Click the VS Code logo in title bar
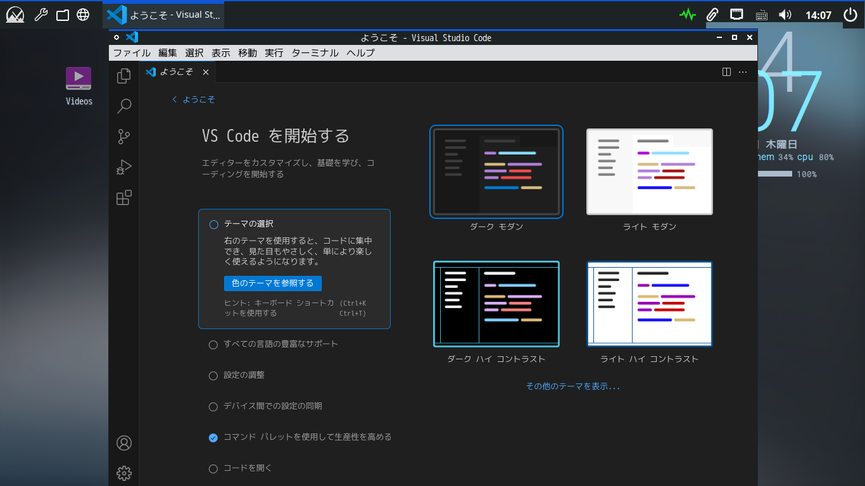865x486 pixels. pos(132,37)
